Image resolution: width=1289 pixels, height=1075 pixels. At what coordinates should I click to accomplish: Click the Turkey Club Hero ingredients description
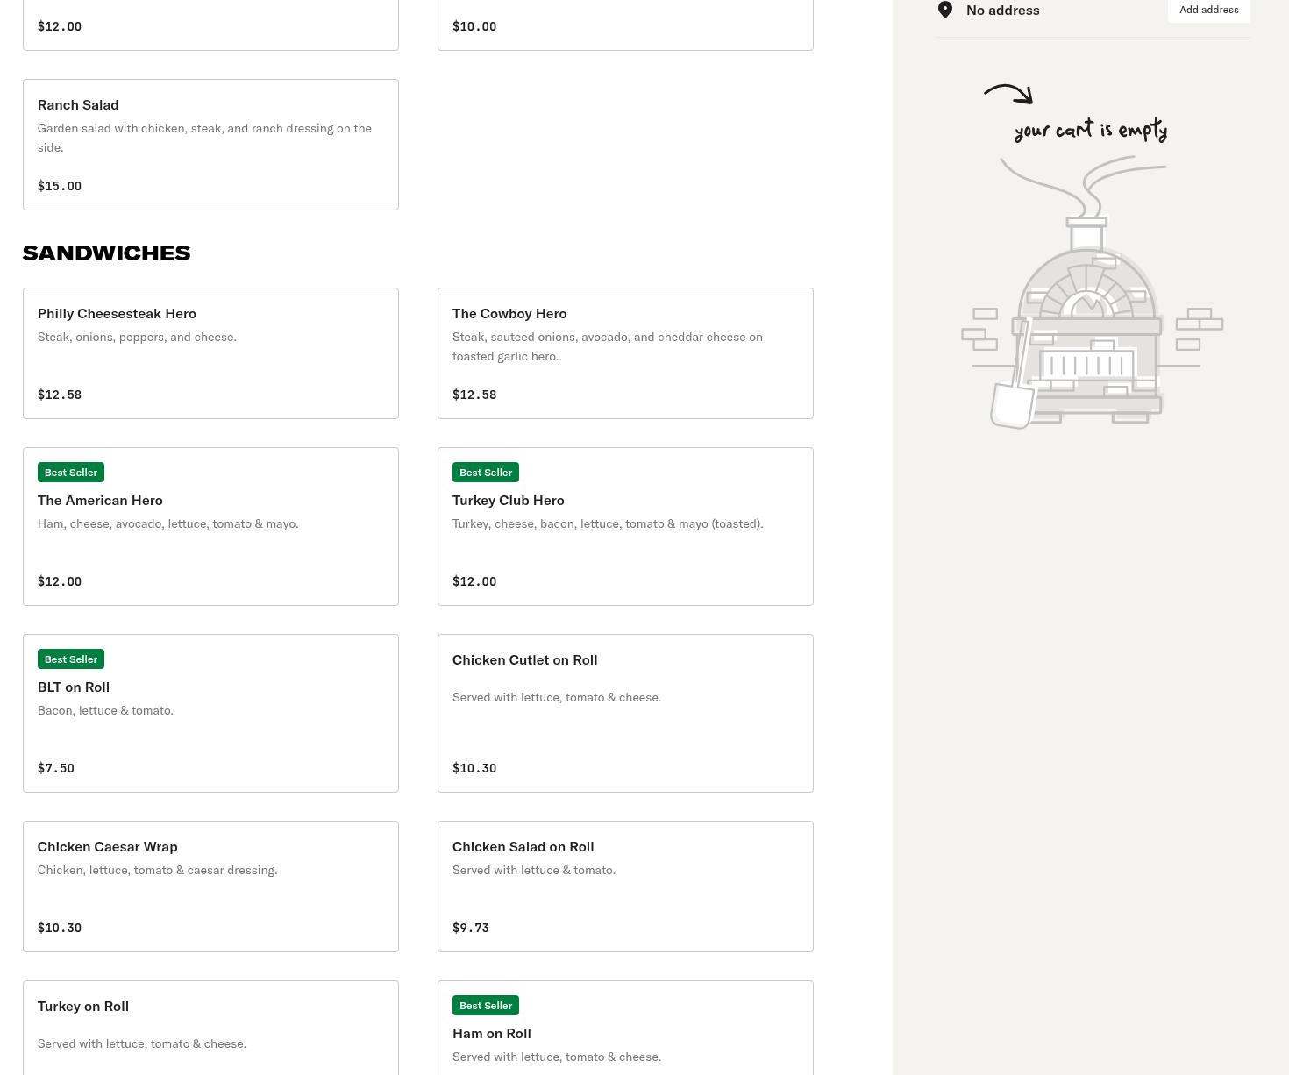(608, 523)
